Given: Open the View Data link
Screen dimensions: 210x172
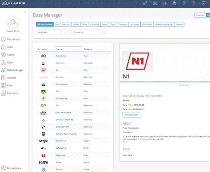Looking at the screenshot, I should [x=127, y=155].
